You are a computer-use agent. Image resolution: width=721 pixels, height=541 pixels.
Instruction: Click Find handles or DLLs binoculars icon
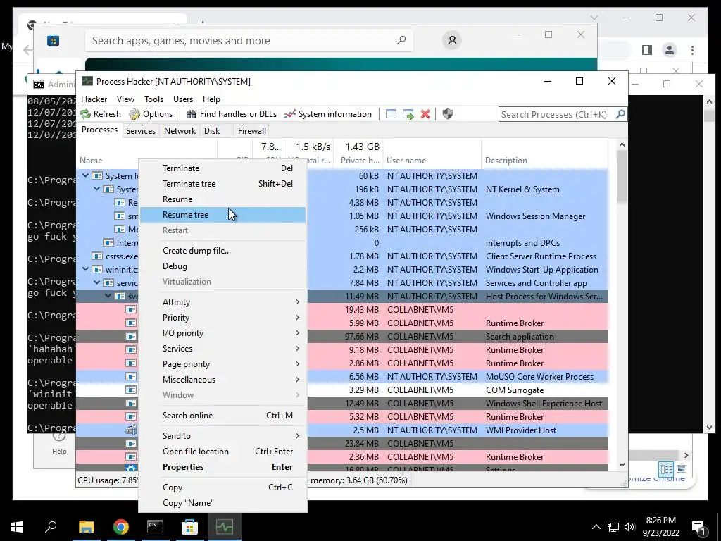point(191,114)
